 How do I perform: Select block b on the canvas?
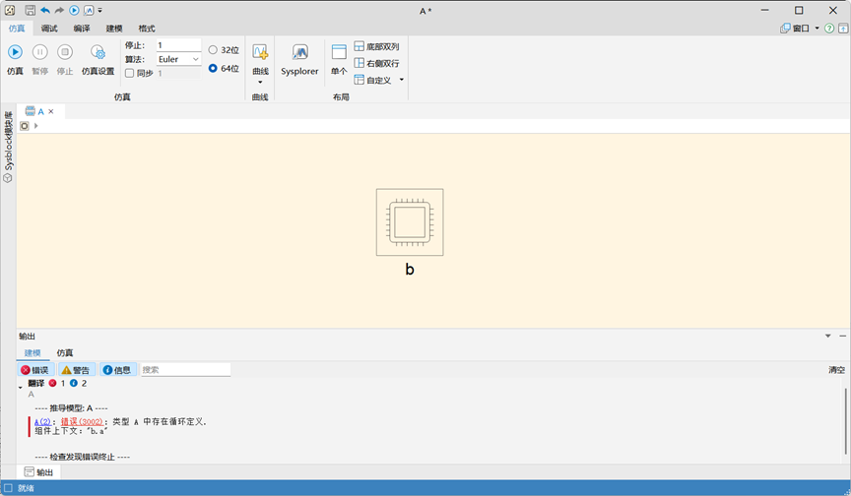tap(410, 222)
